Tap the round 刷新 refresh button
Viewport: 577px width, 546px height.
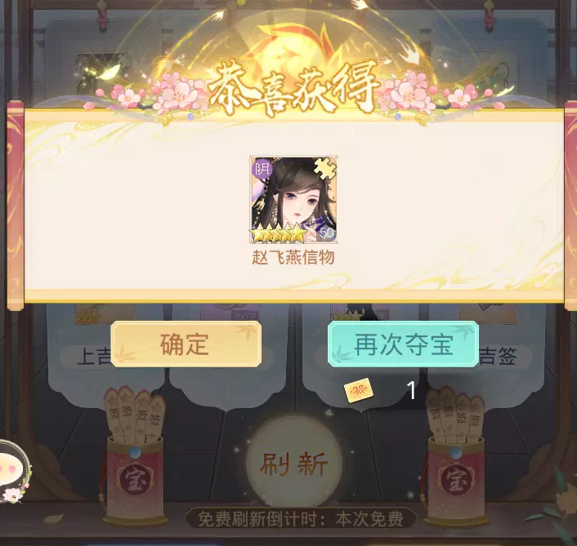294,464
